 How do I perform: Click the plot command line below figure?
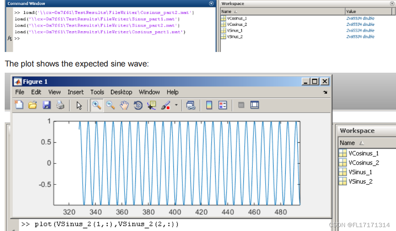pos(100,224)
